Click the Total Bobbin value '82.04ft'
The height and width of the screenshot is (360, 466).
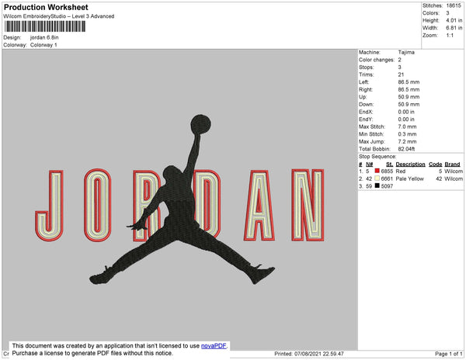pos(406,149)
